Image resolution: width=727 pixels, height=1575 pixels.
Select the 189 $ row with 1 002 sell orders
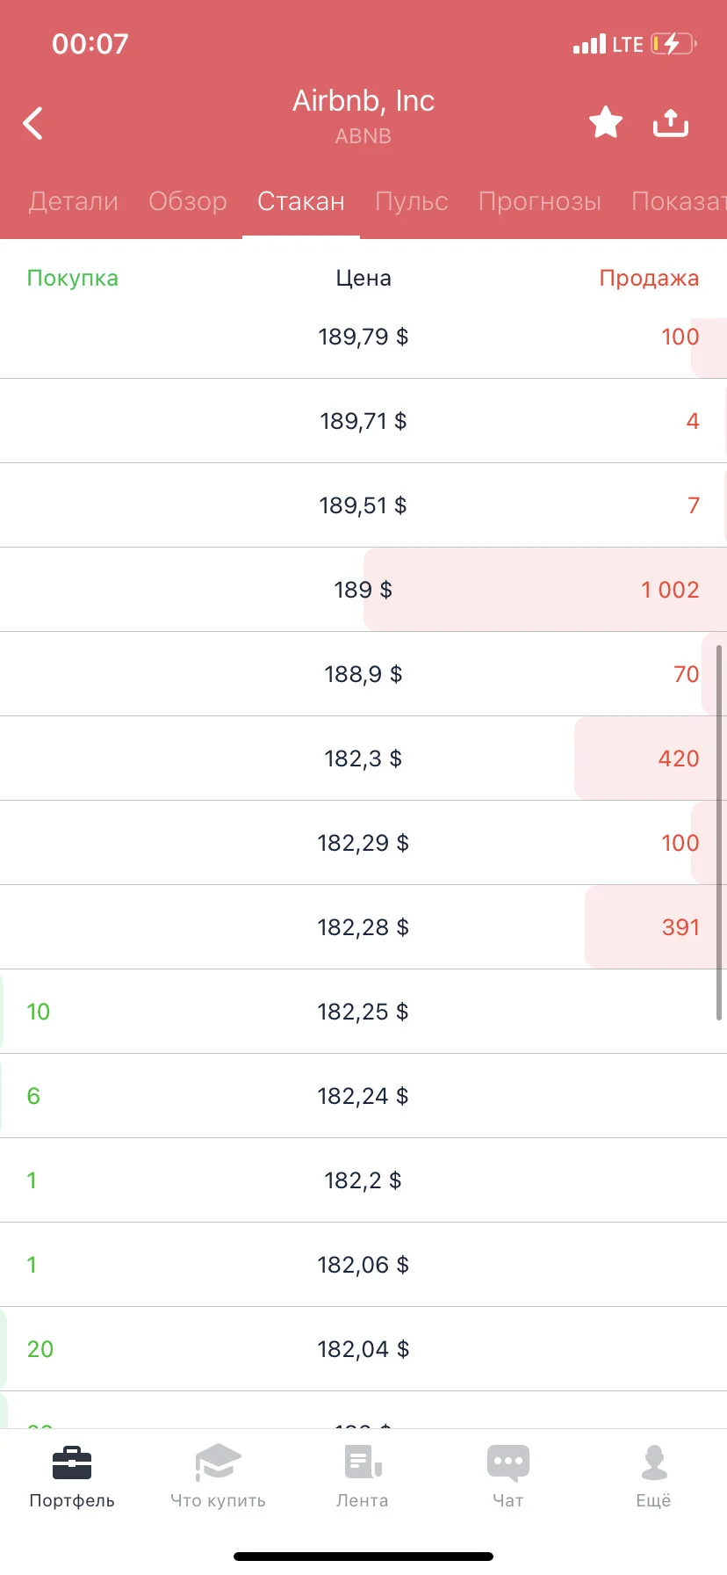tap(363, 590)
